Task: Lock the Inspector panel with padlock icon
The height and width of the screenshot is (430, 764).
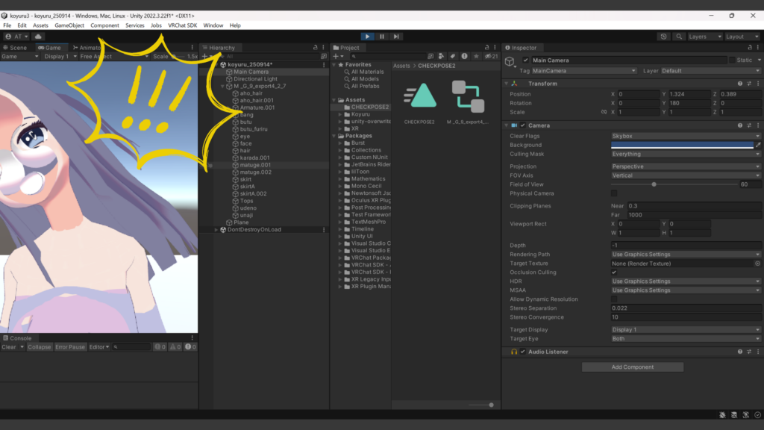Action: (x=748, y=48)
